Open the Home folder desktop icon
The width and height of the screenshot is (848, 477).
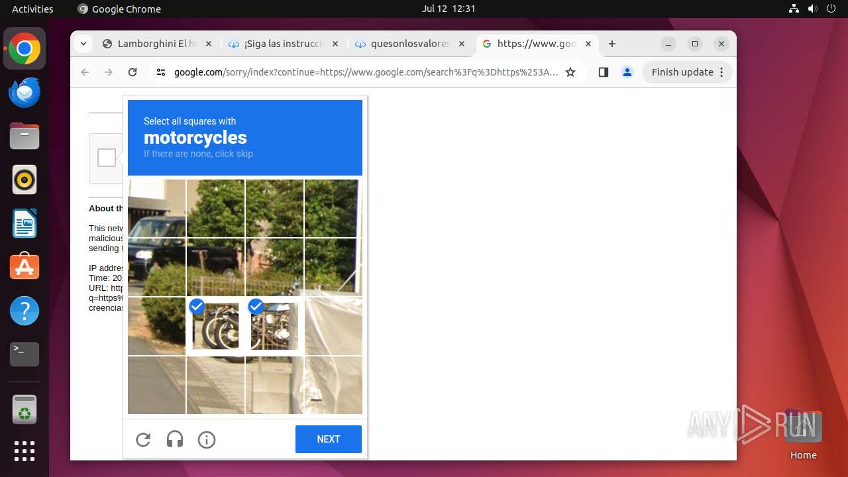tap(803, 435)
